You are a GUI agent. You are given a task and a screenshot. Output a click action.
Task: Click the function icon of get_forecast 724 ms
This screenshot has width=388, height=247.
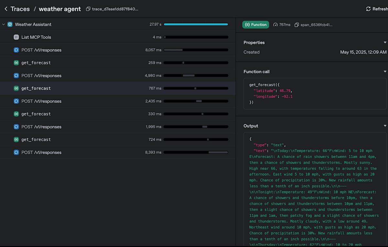click(x=16, y=140)
